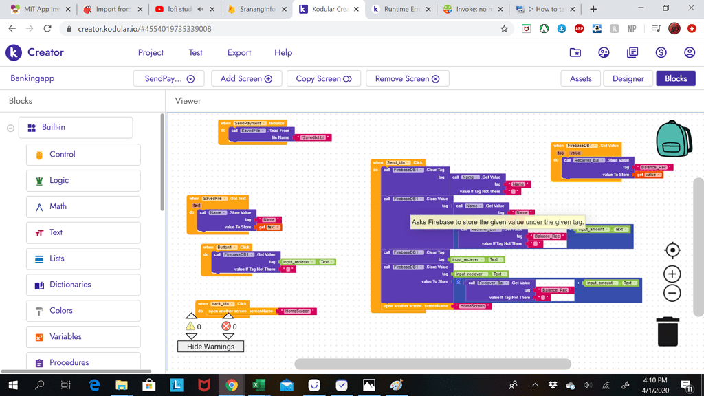Switch to the Designer view

click(x=628, y=79)
